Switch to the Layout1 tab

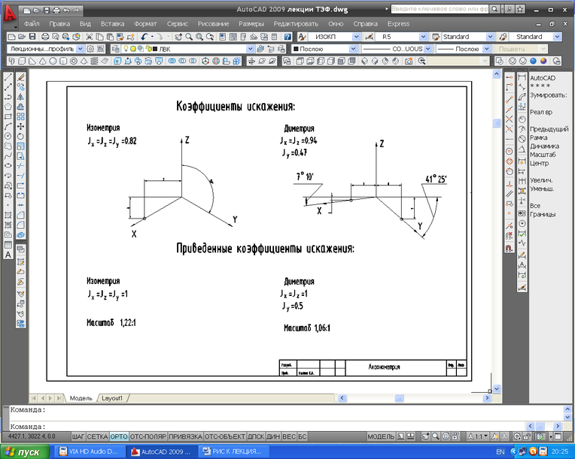pyautogui.click(x=112, y=398)
